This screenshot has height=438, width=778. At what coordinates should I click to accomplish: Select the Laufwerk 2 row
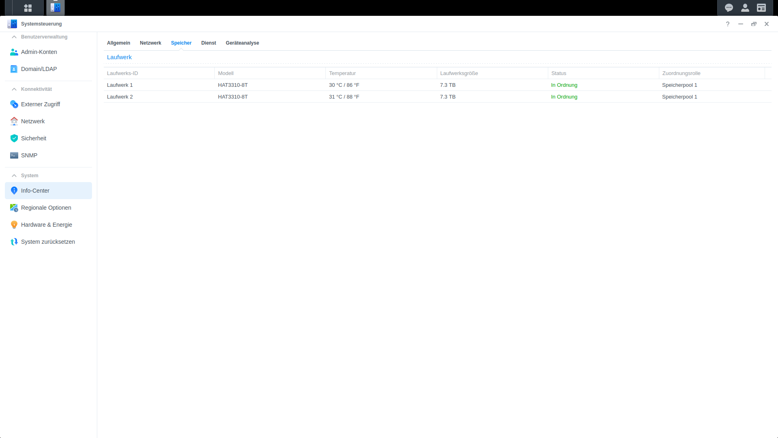[120, 97]
